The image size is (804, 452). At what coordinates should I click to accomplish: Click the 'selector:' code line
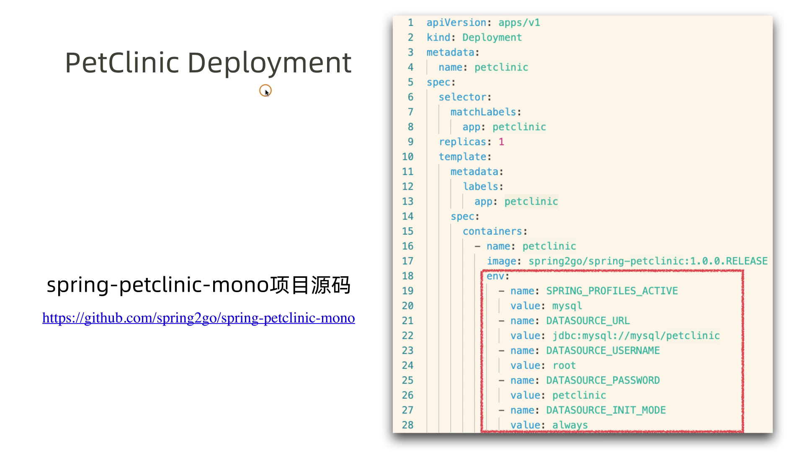[465, 97]
